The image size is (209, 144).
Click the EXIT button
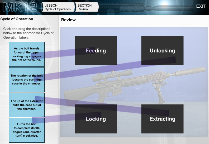point(201,6)
